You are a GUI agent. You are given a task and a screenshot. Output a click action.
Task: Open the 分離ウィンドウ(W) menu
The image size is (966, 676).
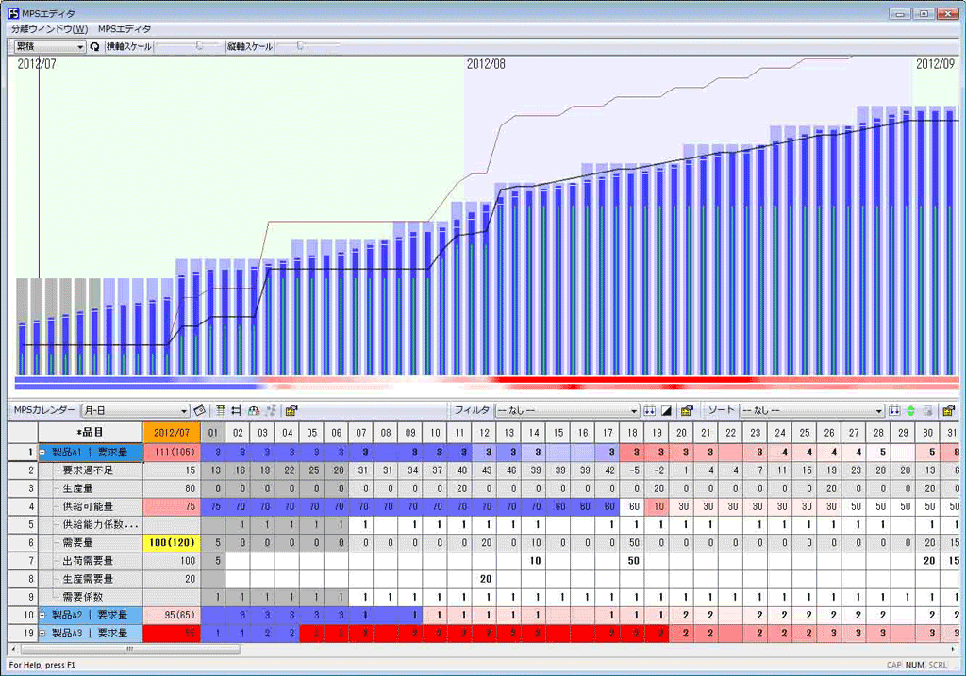(x=49, y=29)
